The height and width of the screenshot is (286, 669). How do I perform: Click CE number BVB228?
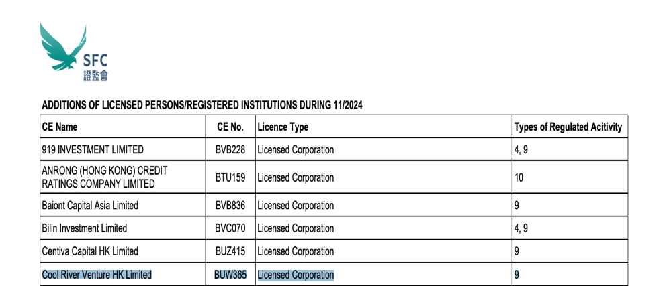point(230,150)
